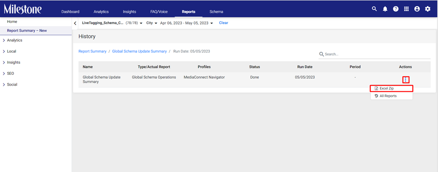Viewport: 438px width, 172px height.
Task: Click the Global Schema Operations cell
Action: 154,77
